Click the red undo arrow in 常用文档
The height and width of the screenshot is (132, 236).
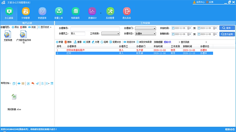pos(33,83)
